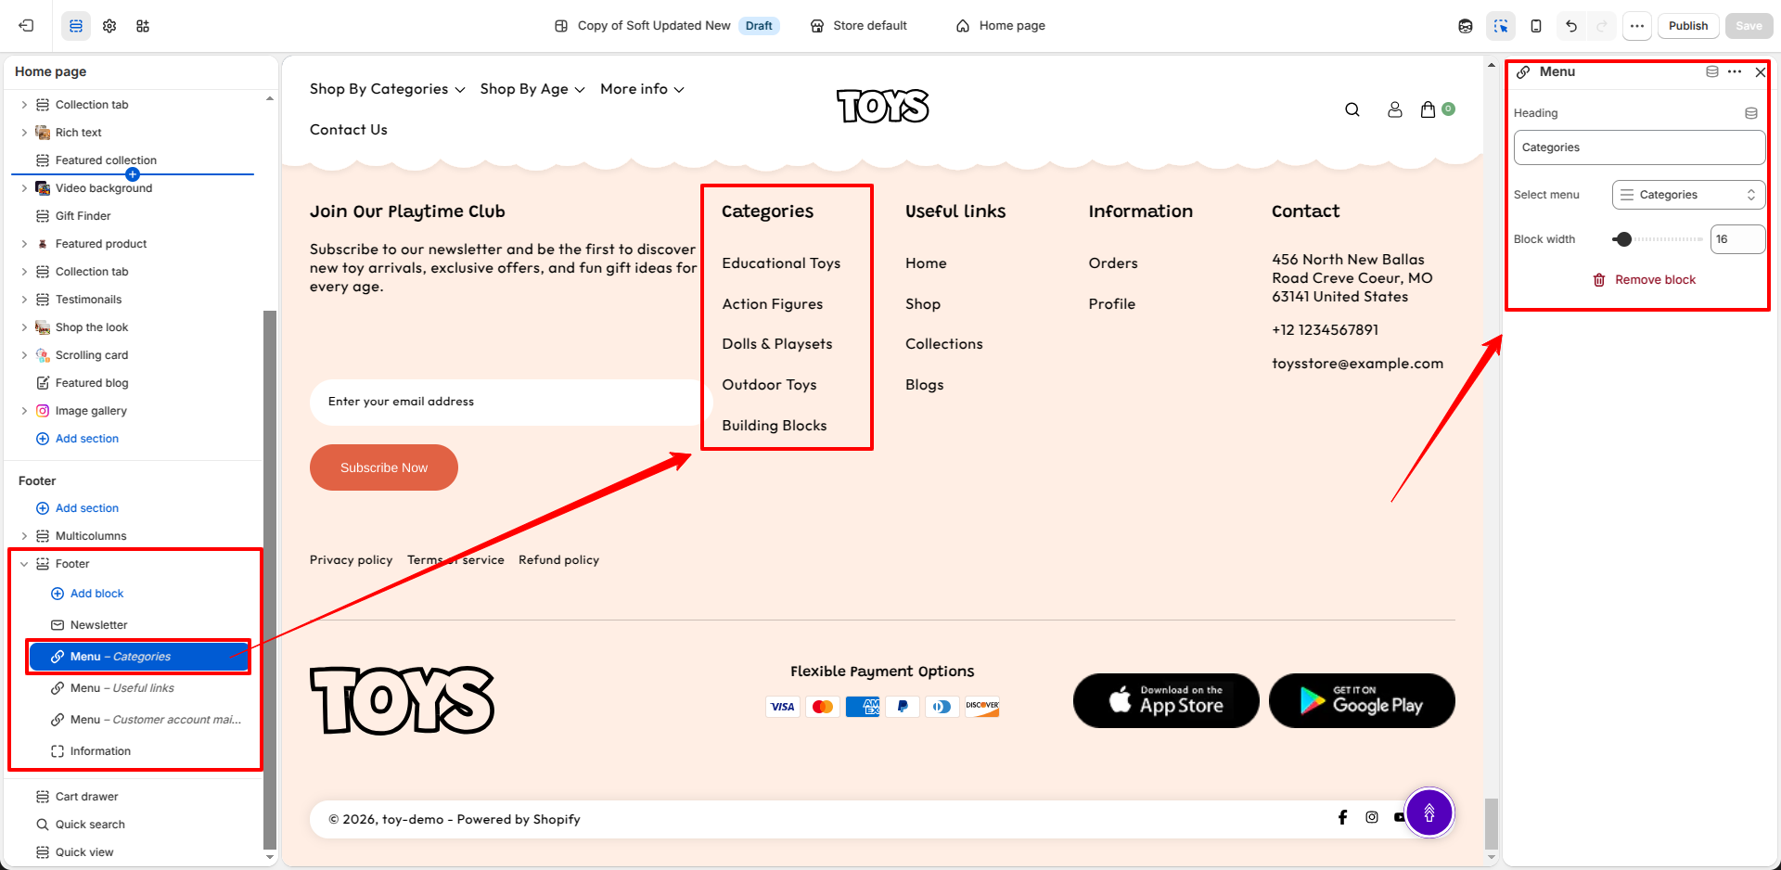Viewport: 1781px width, 870px height.
Task: Collapse the Footer section tree item
Action: (24, 564)
